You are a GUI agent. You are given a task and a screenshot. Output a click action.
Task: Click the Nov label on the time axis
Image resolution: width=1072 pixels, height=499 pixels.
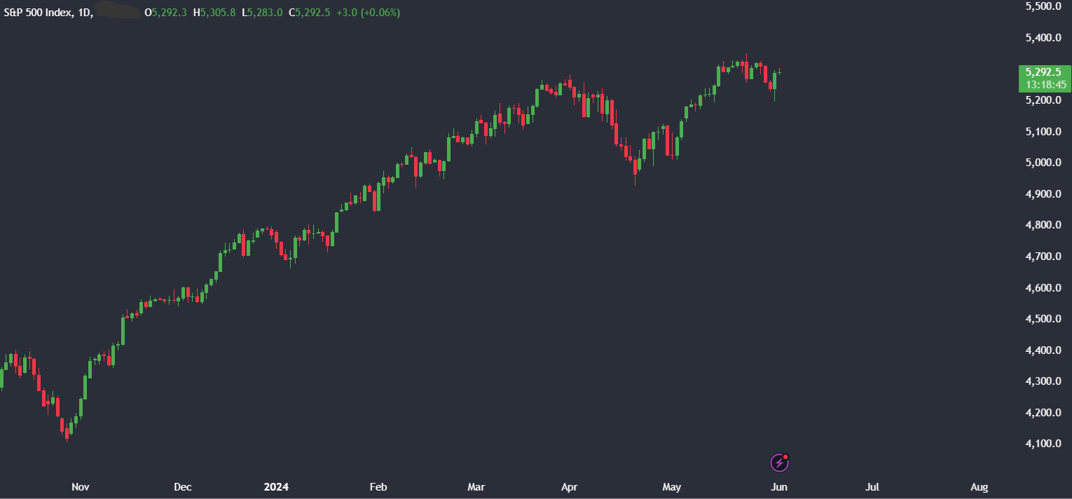point(81,487)
